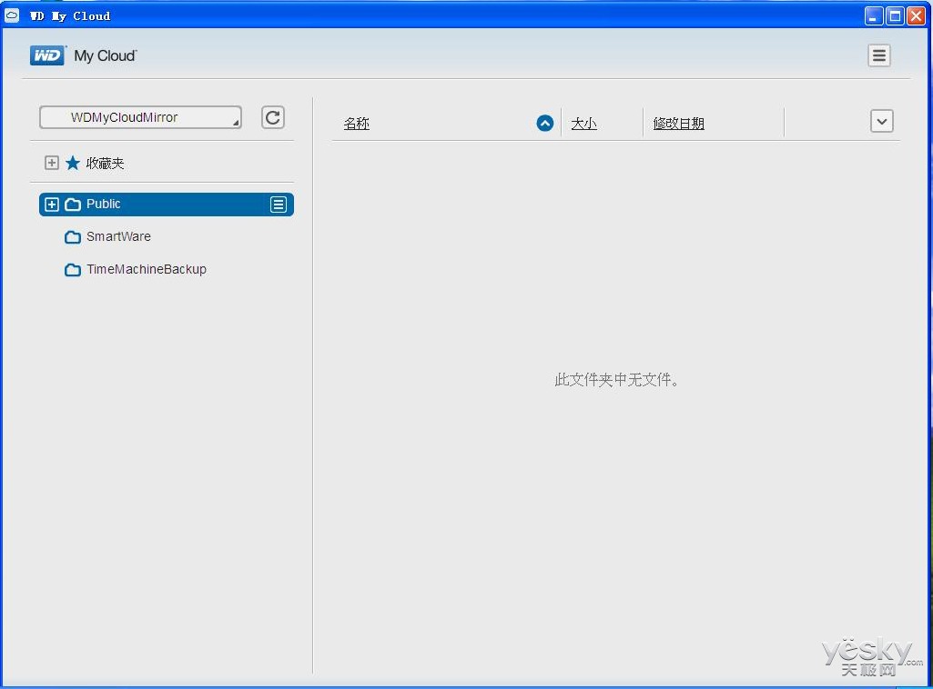Viewport: 933px width, 689px height.
Task: Click the WD logo
Action: tap(47, 55)
